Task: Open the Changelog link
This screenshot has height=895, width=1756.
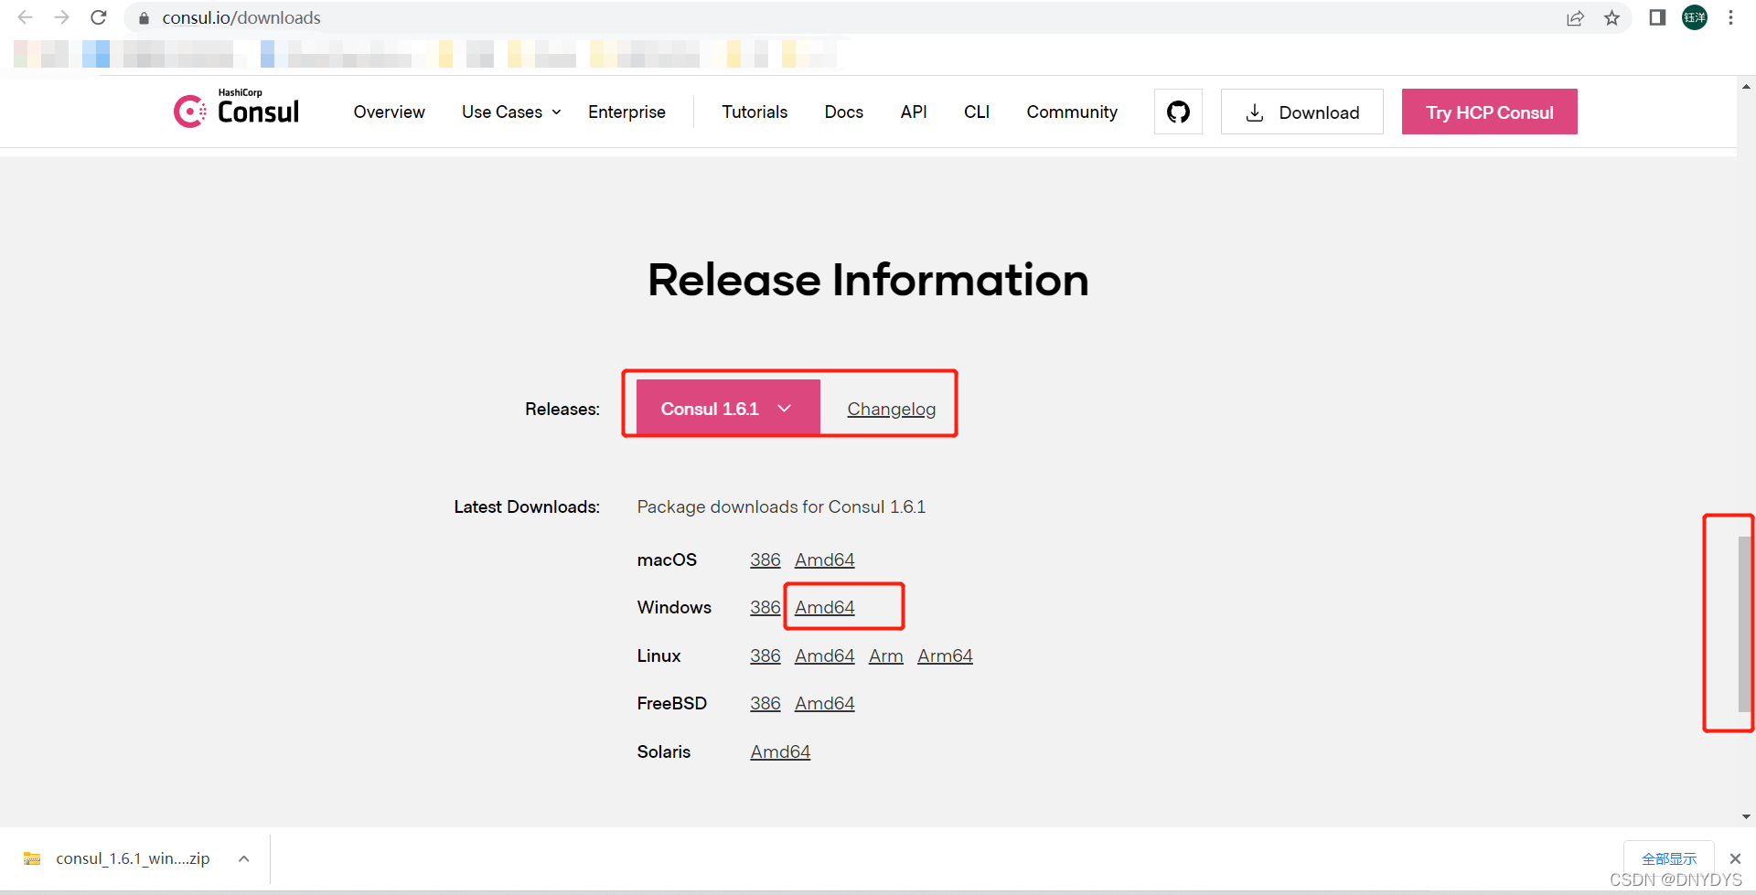Action: click(x=891, y=409)
